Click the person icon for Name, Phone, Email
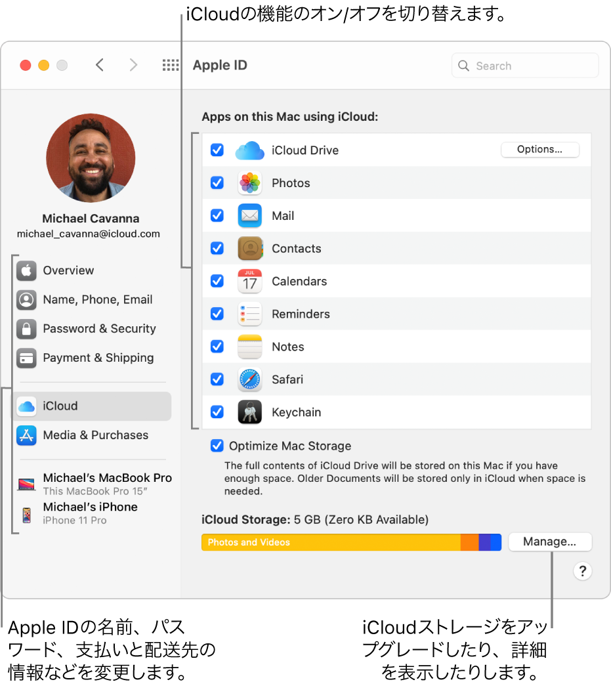The image size is (611, 686). click(27, 300)
